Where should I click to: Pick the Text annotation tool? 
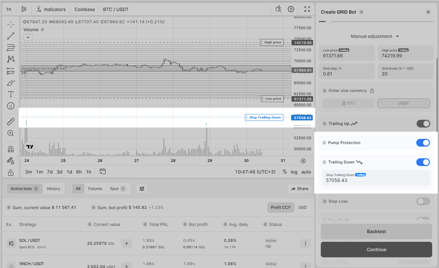coord(11,94)
